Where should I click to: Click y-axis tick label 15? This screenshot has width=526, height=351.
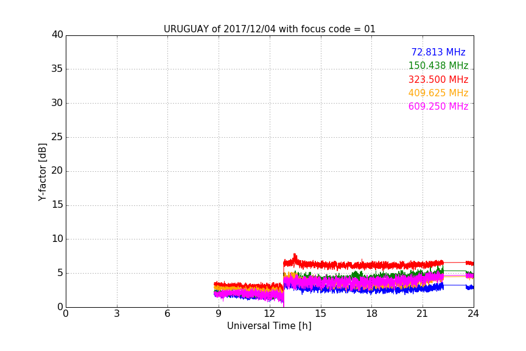click(x=57, y=205)
